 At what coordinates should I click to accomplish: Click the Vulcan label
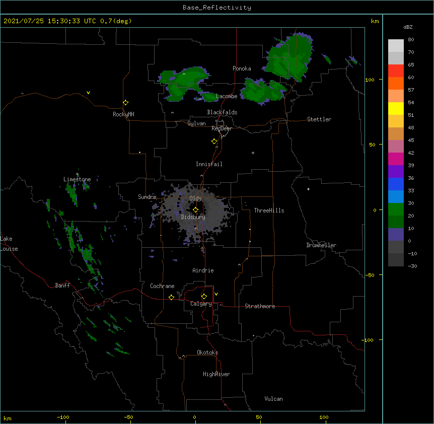(273, 399)
